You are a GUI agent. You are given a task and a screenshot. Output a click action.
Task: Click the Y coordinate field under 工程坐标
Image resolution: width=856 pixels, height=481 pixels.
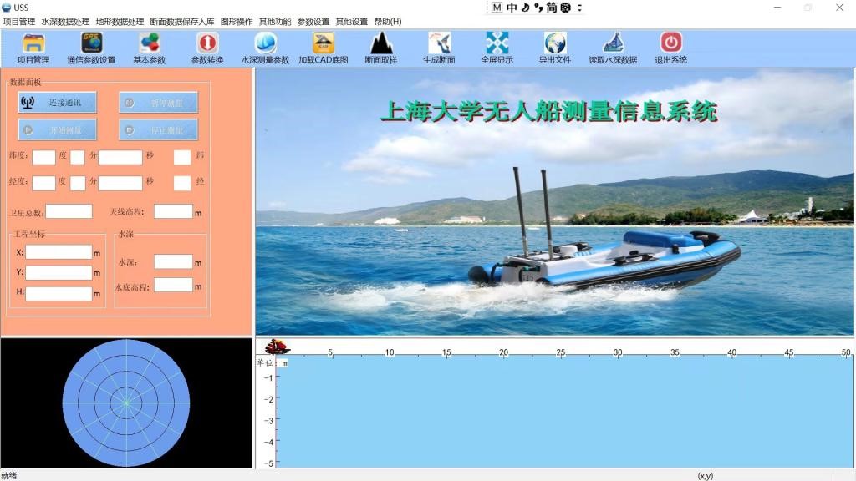(59, 272)
